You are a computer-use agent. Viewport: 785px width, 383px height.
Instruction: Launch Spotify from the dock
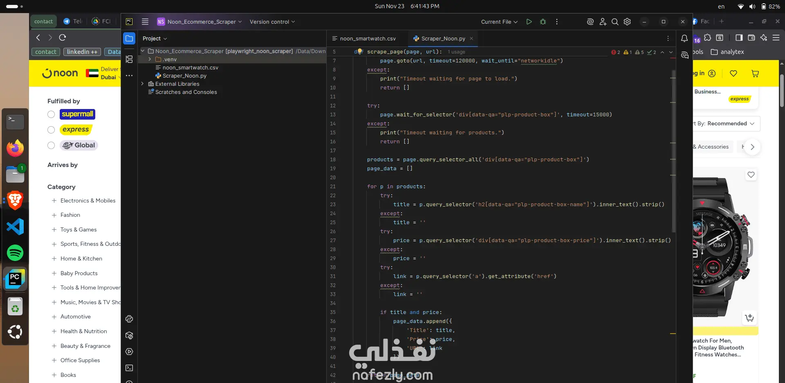coord(15,253)
